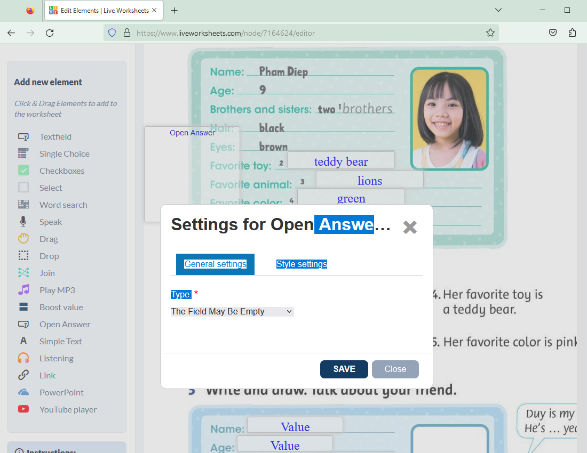Switch to Style settings tab

point(302,264)
